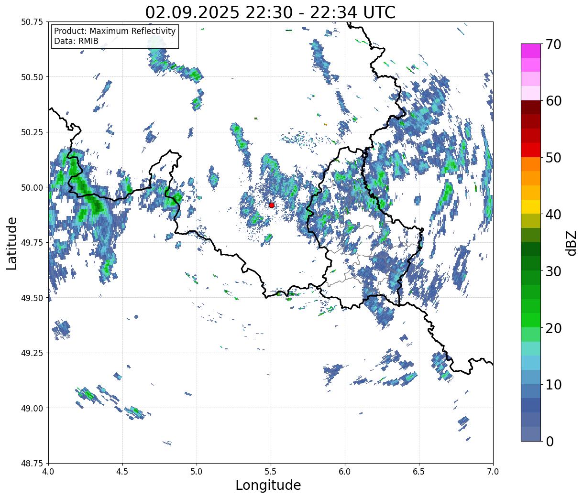
Task: Click the 50.50 latitude tick label
Action: [x=32, y=77]
